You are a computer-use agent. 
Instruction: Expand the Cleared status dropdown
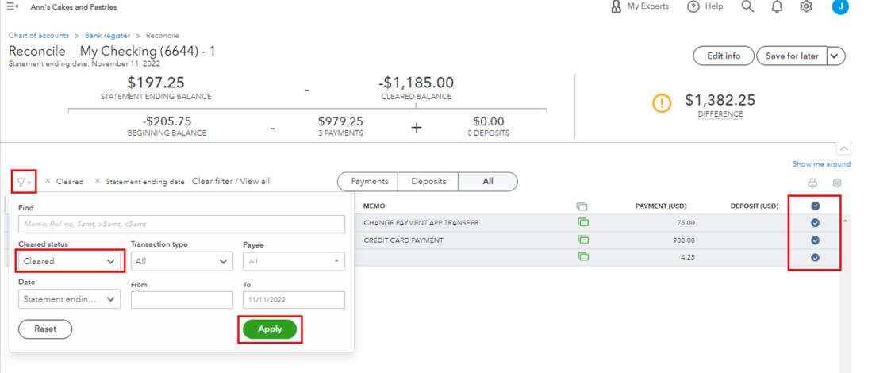[69, 261]
